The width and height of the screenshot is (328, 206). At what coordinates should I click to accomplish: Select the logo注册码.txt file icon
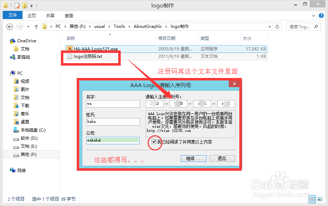click(x=70, y=56)
